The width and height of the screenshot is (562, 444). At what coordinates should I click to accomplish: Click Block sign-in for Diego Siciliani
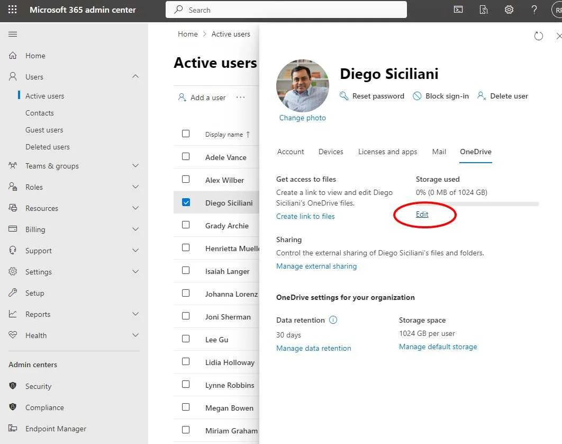[x=440, y=96]
